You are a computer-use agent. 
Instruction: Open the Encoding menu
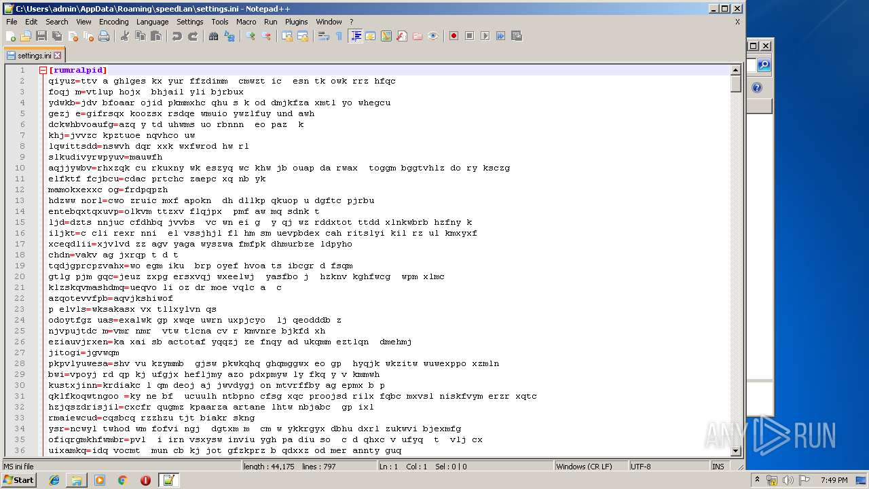pos(113,22)
